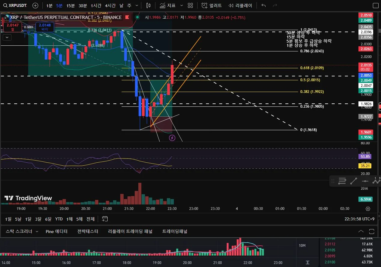Undo the last chart action
Viewport: 381px width, 267px height.
pos(264,5)
